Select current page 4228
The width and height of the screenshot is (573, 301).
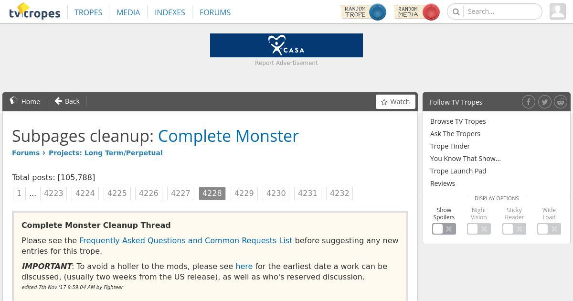point(212,193)
